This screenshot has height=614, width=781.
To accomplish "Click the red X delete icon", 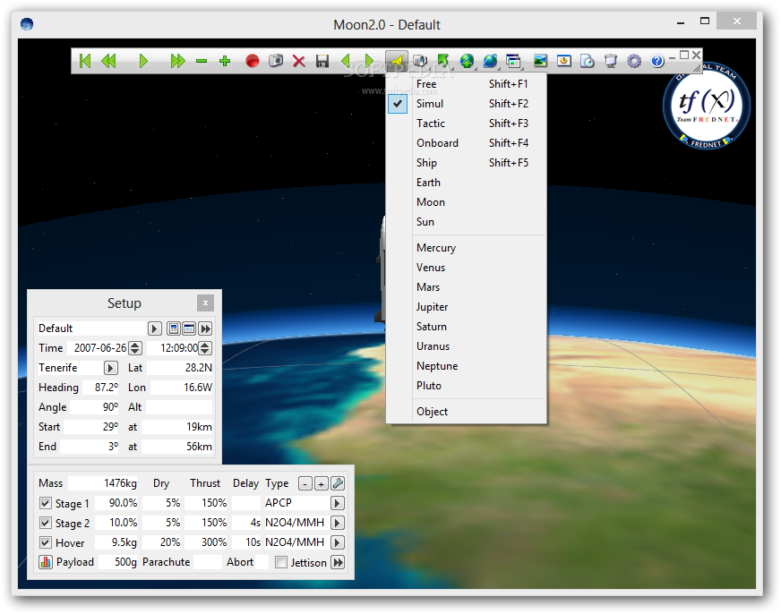I will click(x=299, y=61).
